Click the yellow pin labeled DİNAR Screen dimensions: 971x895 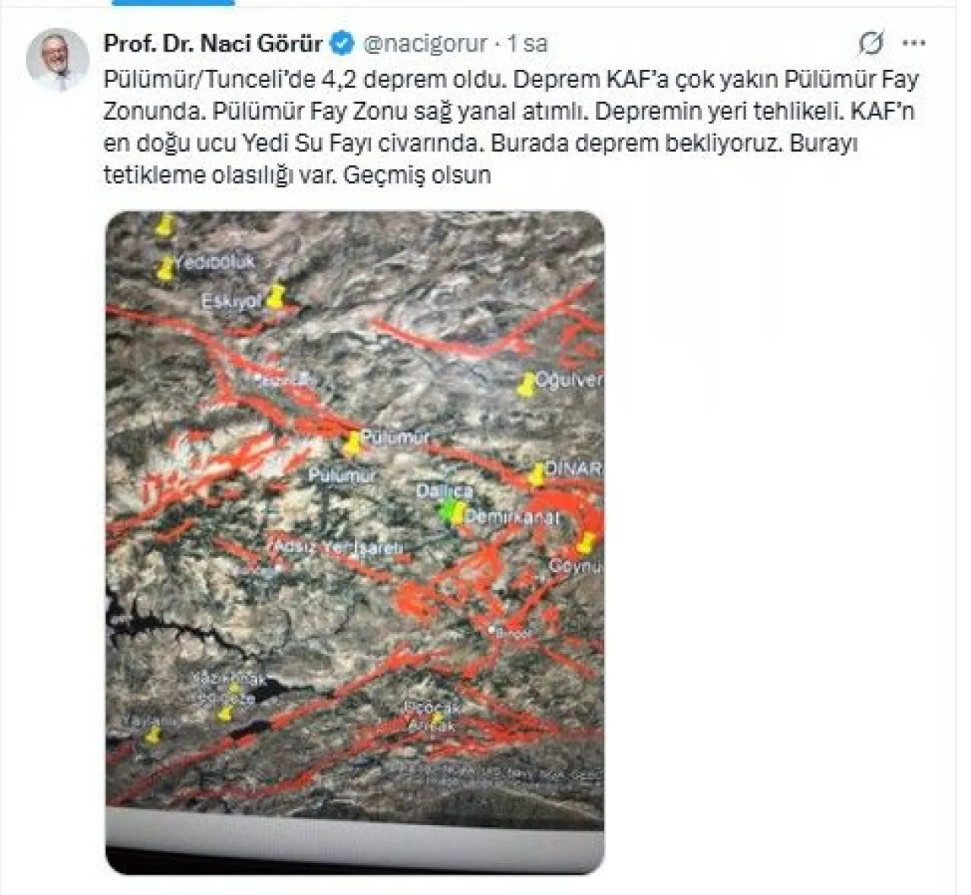coord(537,474)
